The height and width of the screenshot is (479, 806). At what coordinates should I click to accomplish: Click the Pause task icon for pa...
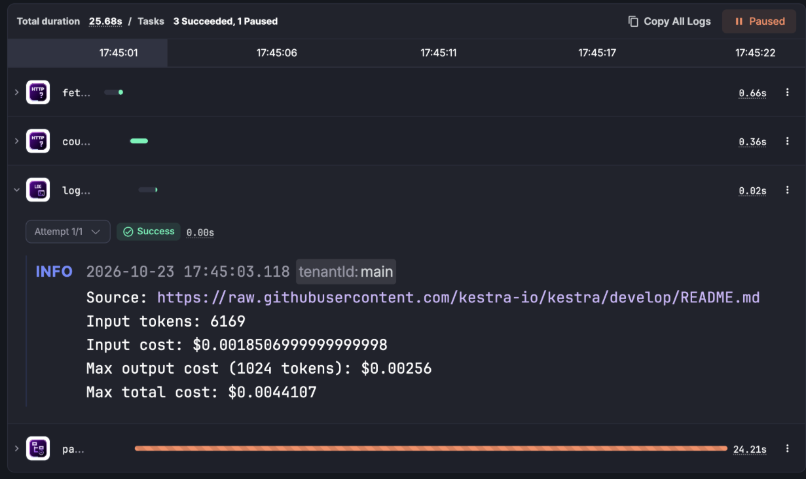(x=38, y=449)
